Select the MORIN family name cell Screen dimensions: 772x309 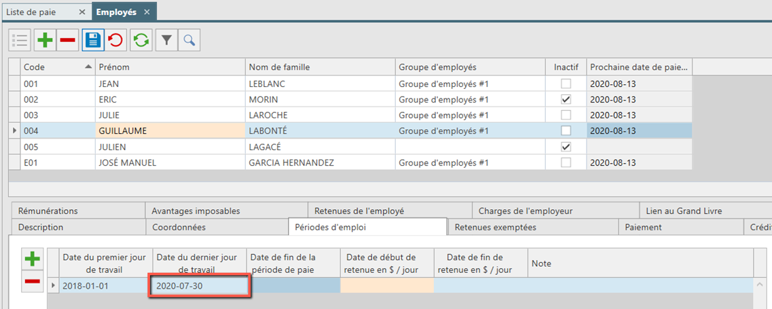click(320, 100)
